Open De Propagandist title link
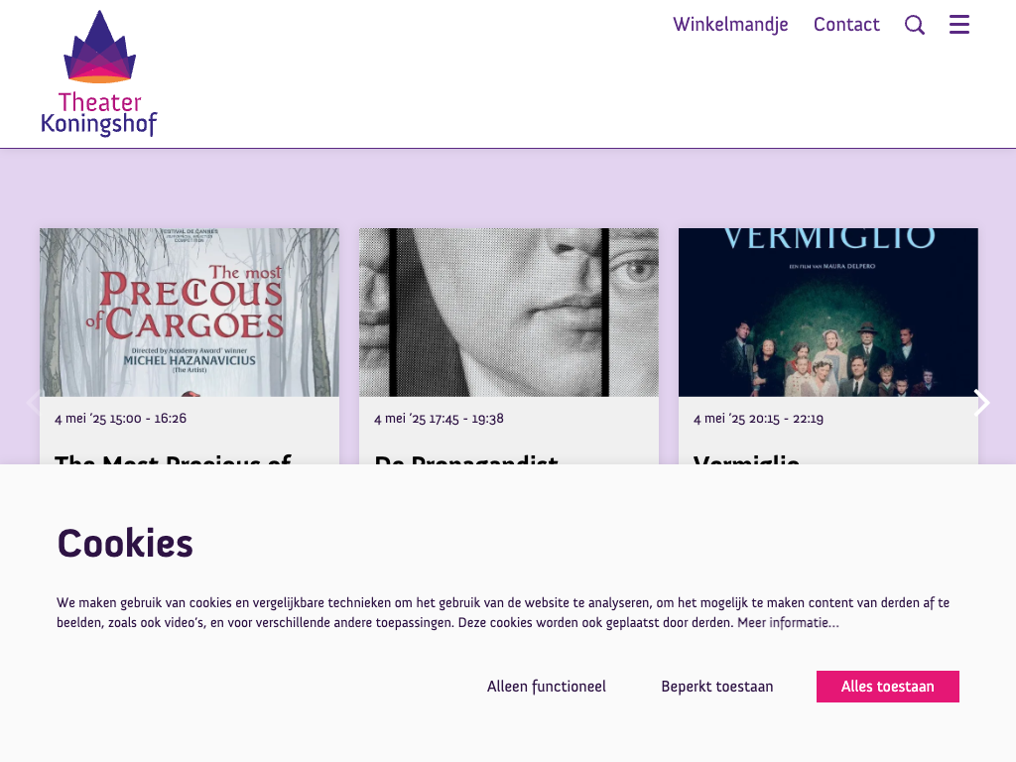 click(466, 458)
